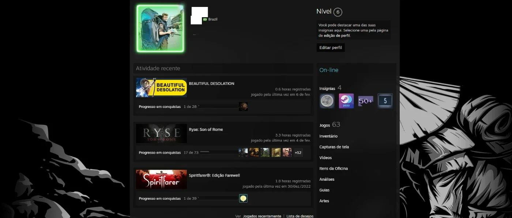The width and height of the screenshot is (512, 218).
Task: Click the BEAUTIFUL DESOLATION achievement progress bar
Action: tap(218, 106)
